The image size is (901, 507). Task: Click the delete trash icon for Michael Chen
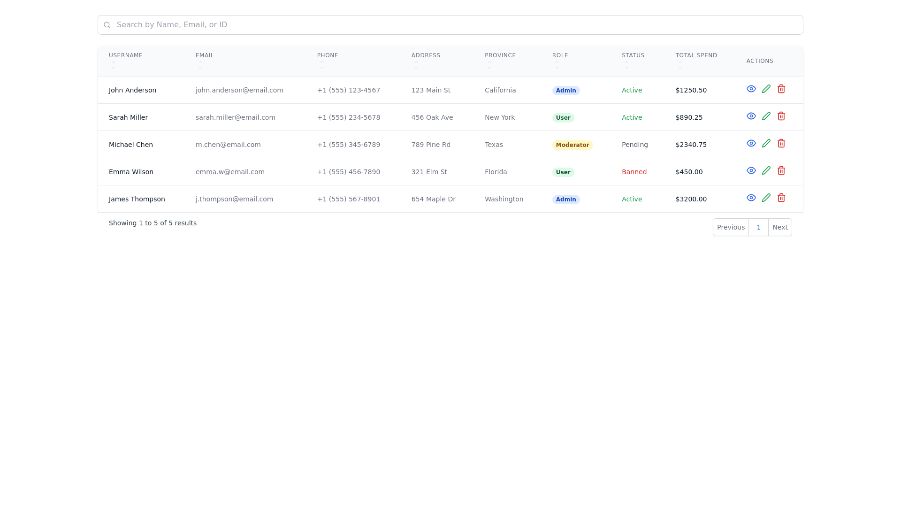(781, 143)
